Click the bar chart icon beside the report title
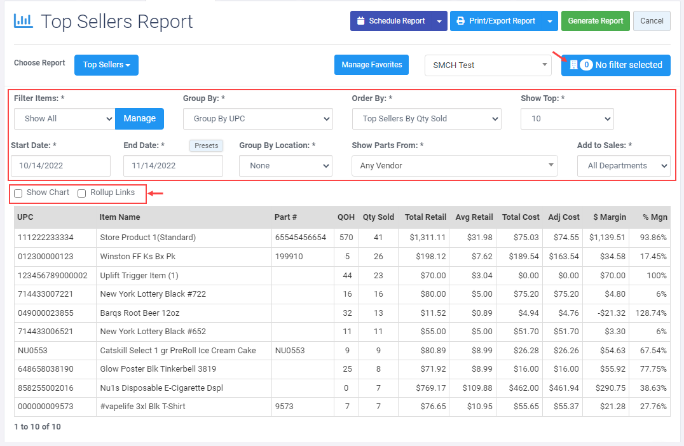This screenshot has width=684, height=446. [23, 21]
